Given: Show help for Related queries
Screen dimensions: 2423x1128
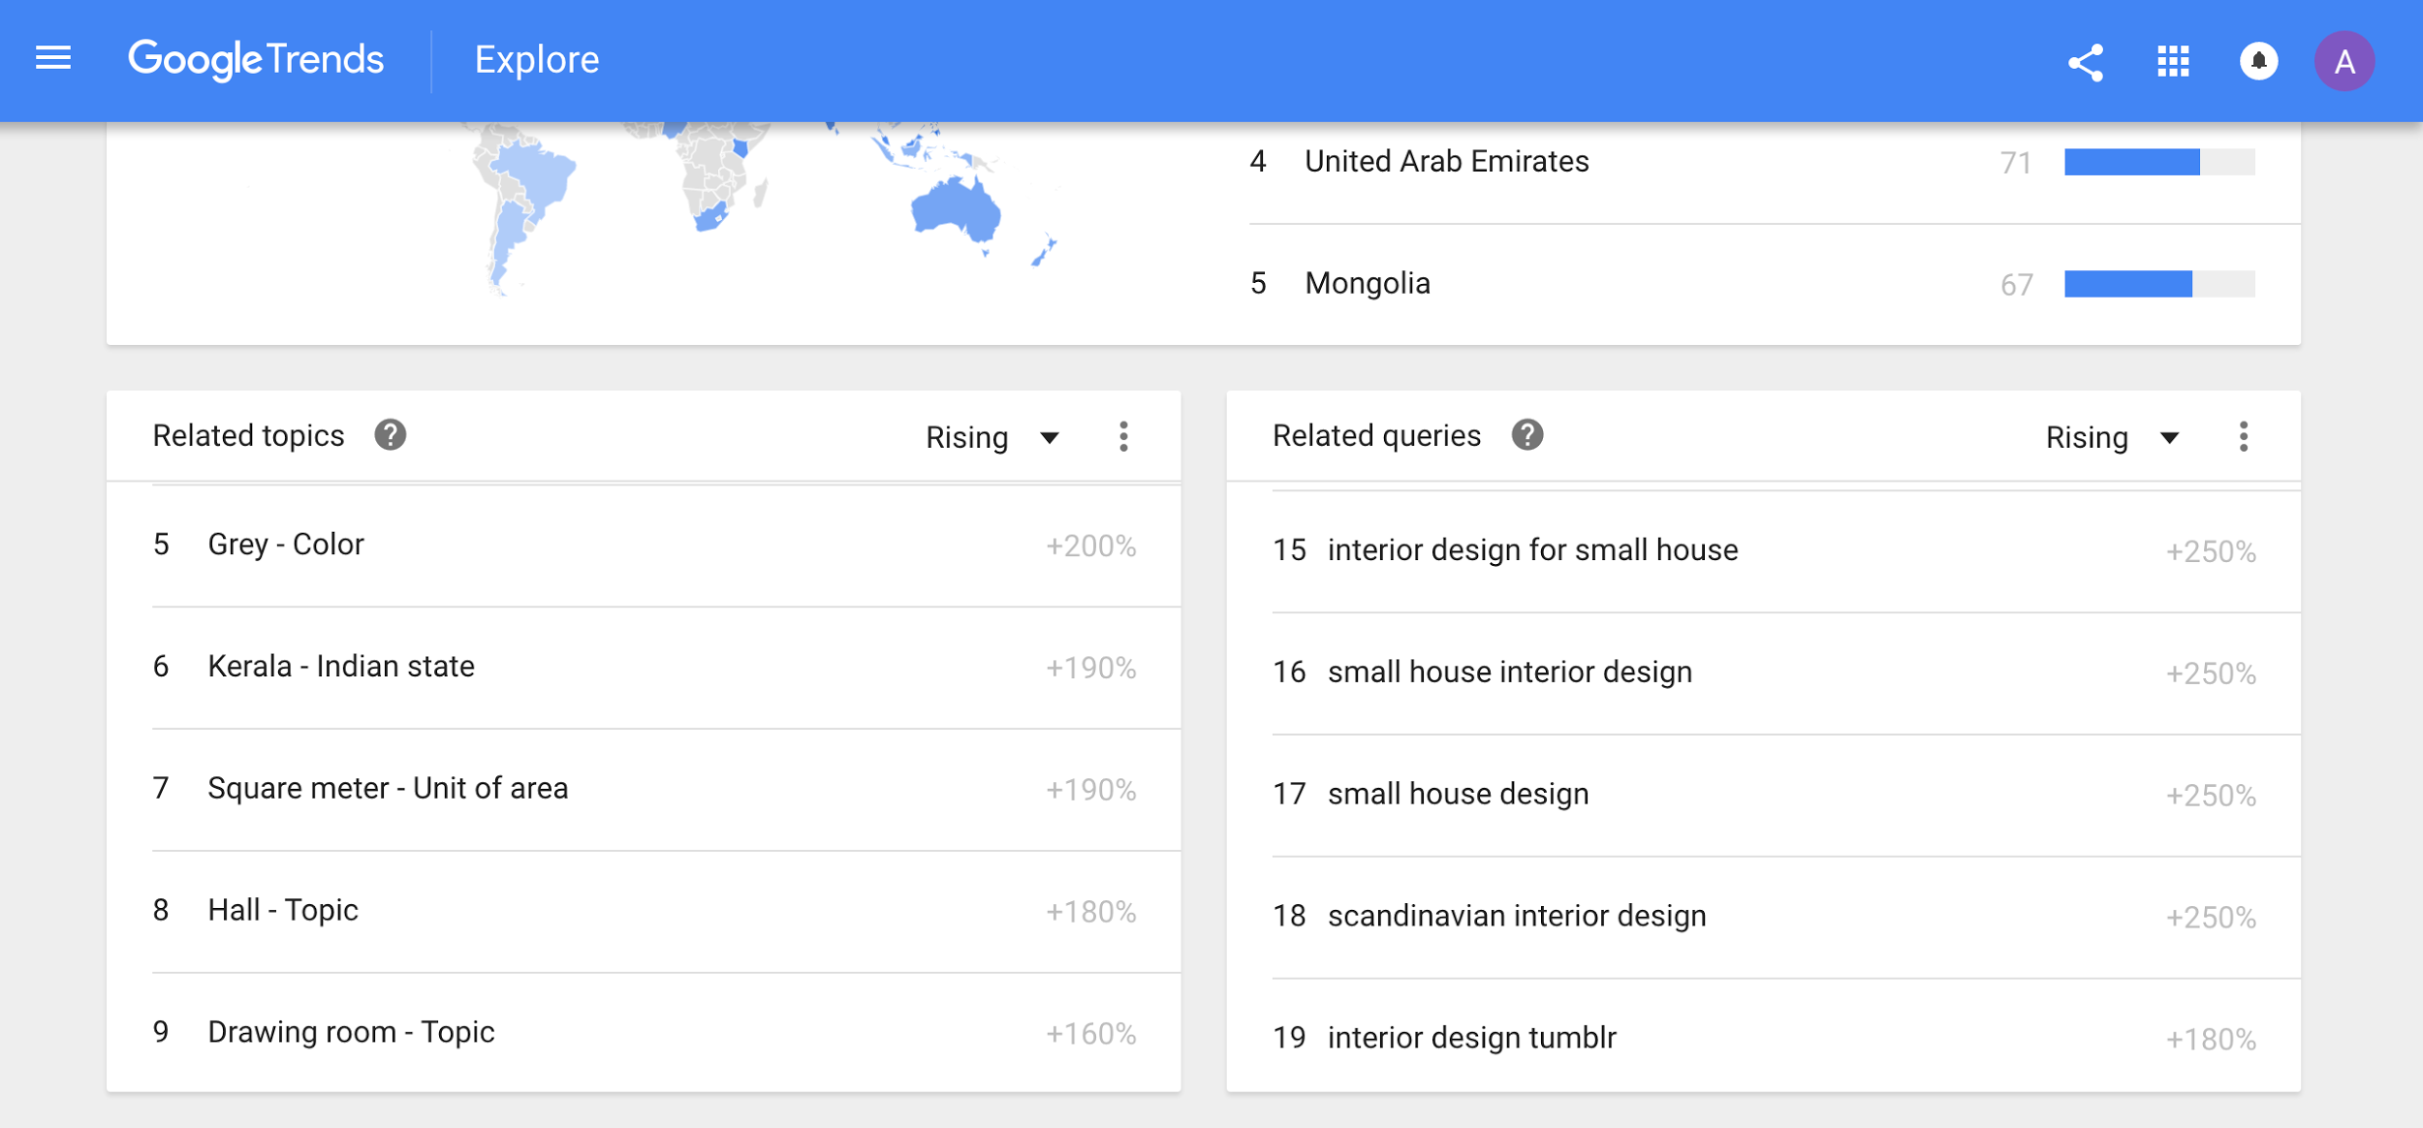Looking at the screenshot, I should (1526, 435).
